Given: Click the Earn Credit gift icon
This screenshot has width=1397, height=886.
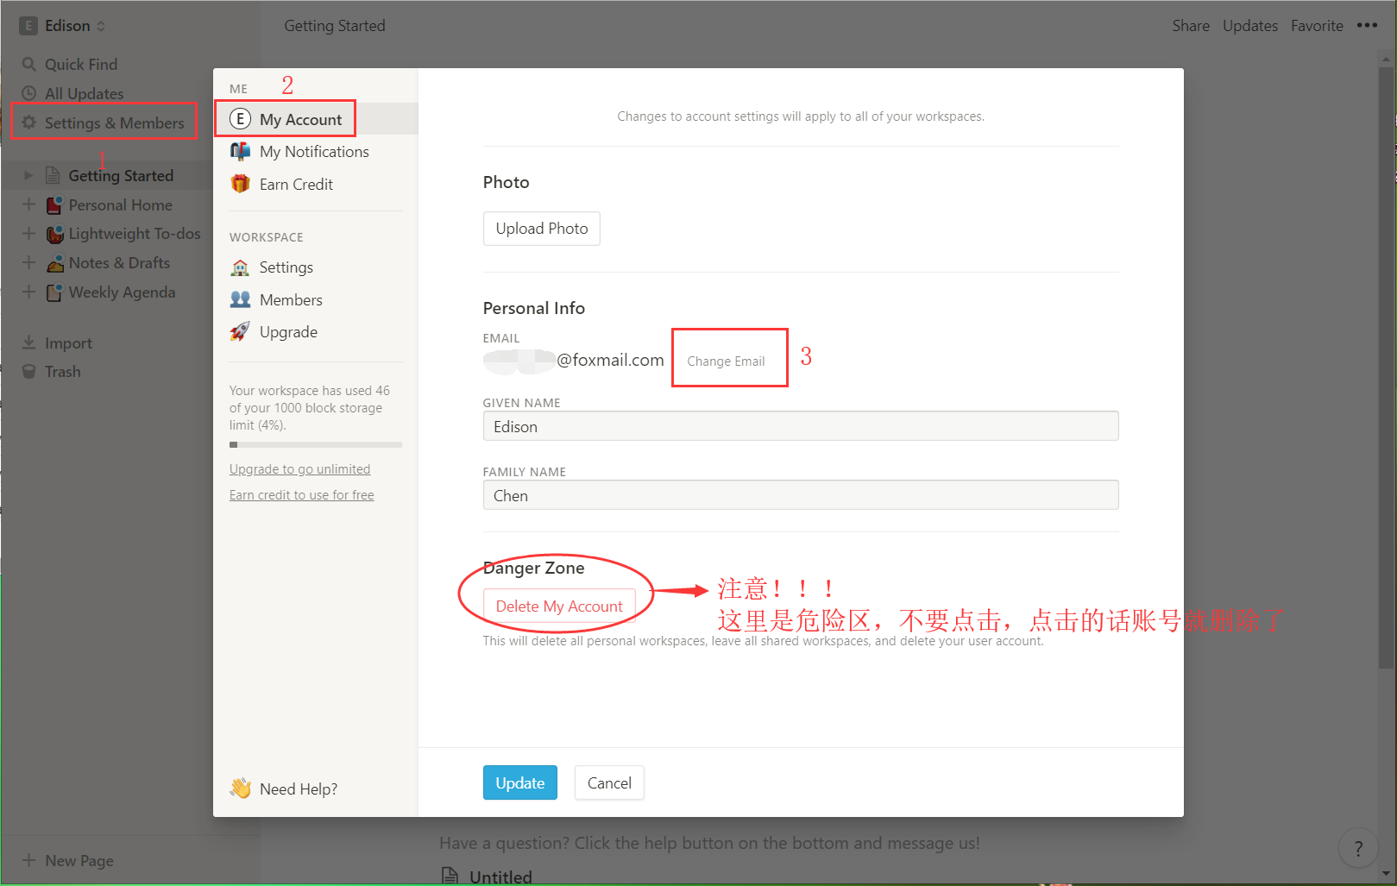Looking at the screenshot, I should coord(241,184).
